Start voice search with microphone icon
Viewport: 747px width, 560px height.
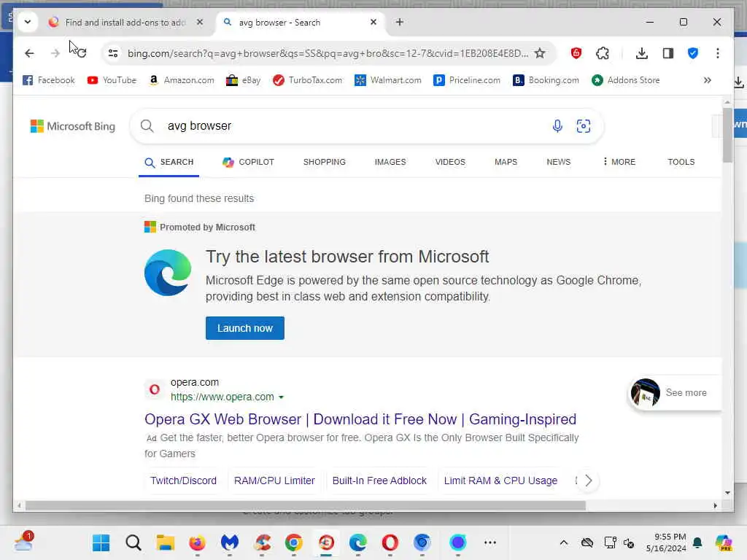pyautogui.click(x=557, y=125)
